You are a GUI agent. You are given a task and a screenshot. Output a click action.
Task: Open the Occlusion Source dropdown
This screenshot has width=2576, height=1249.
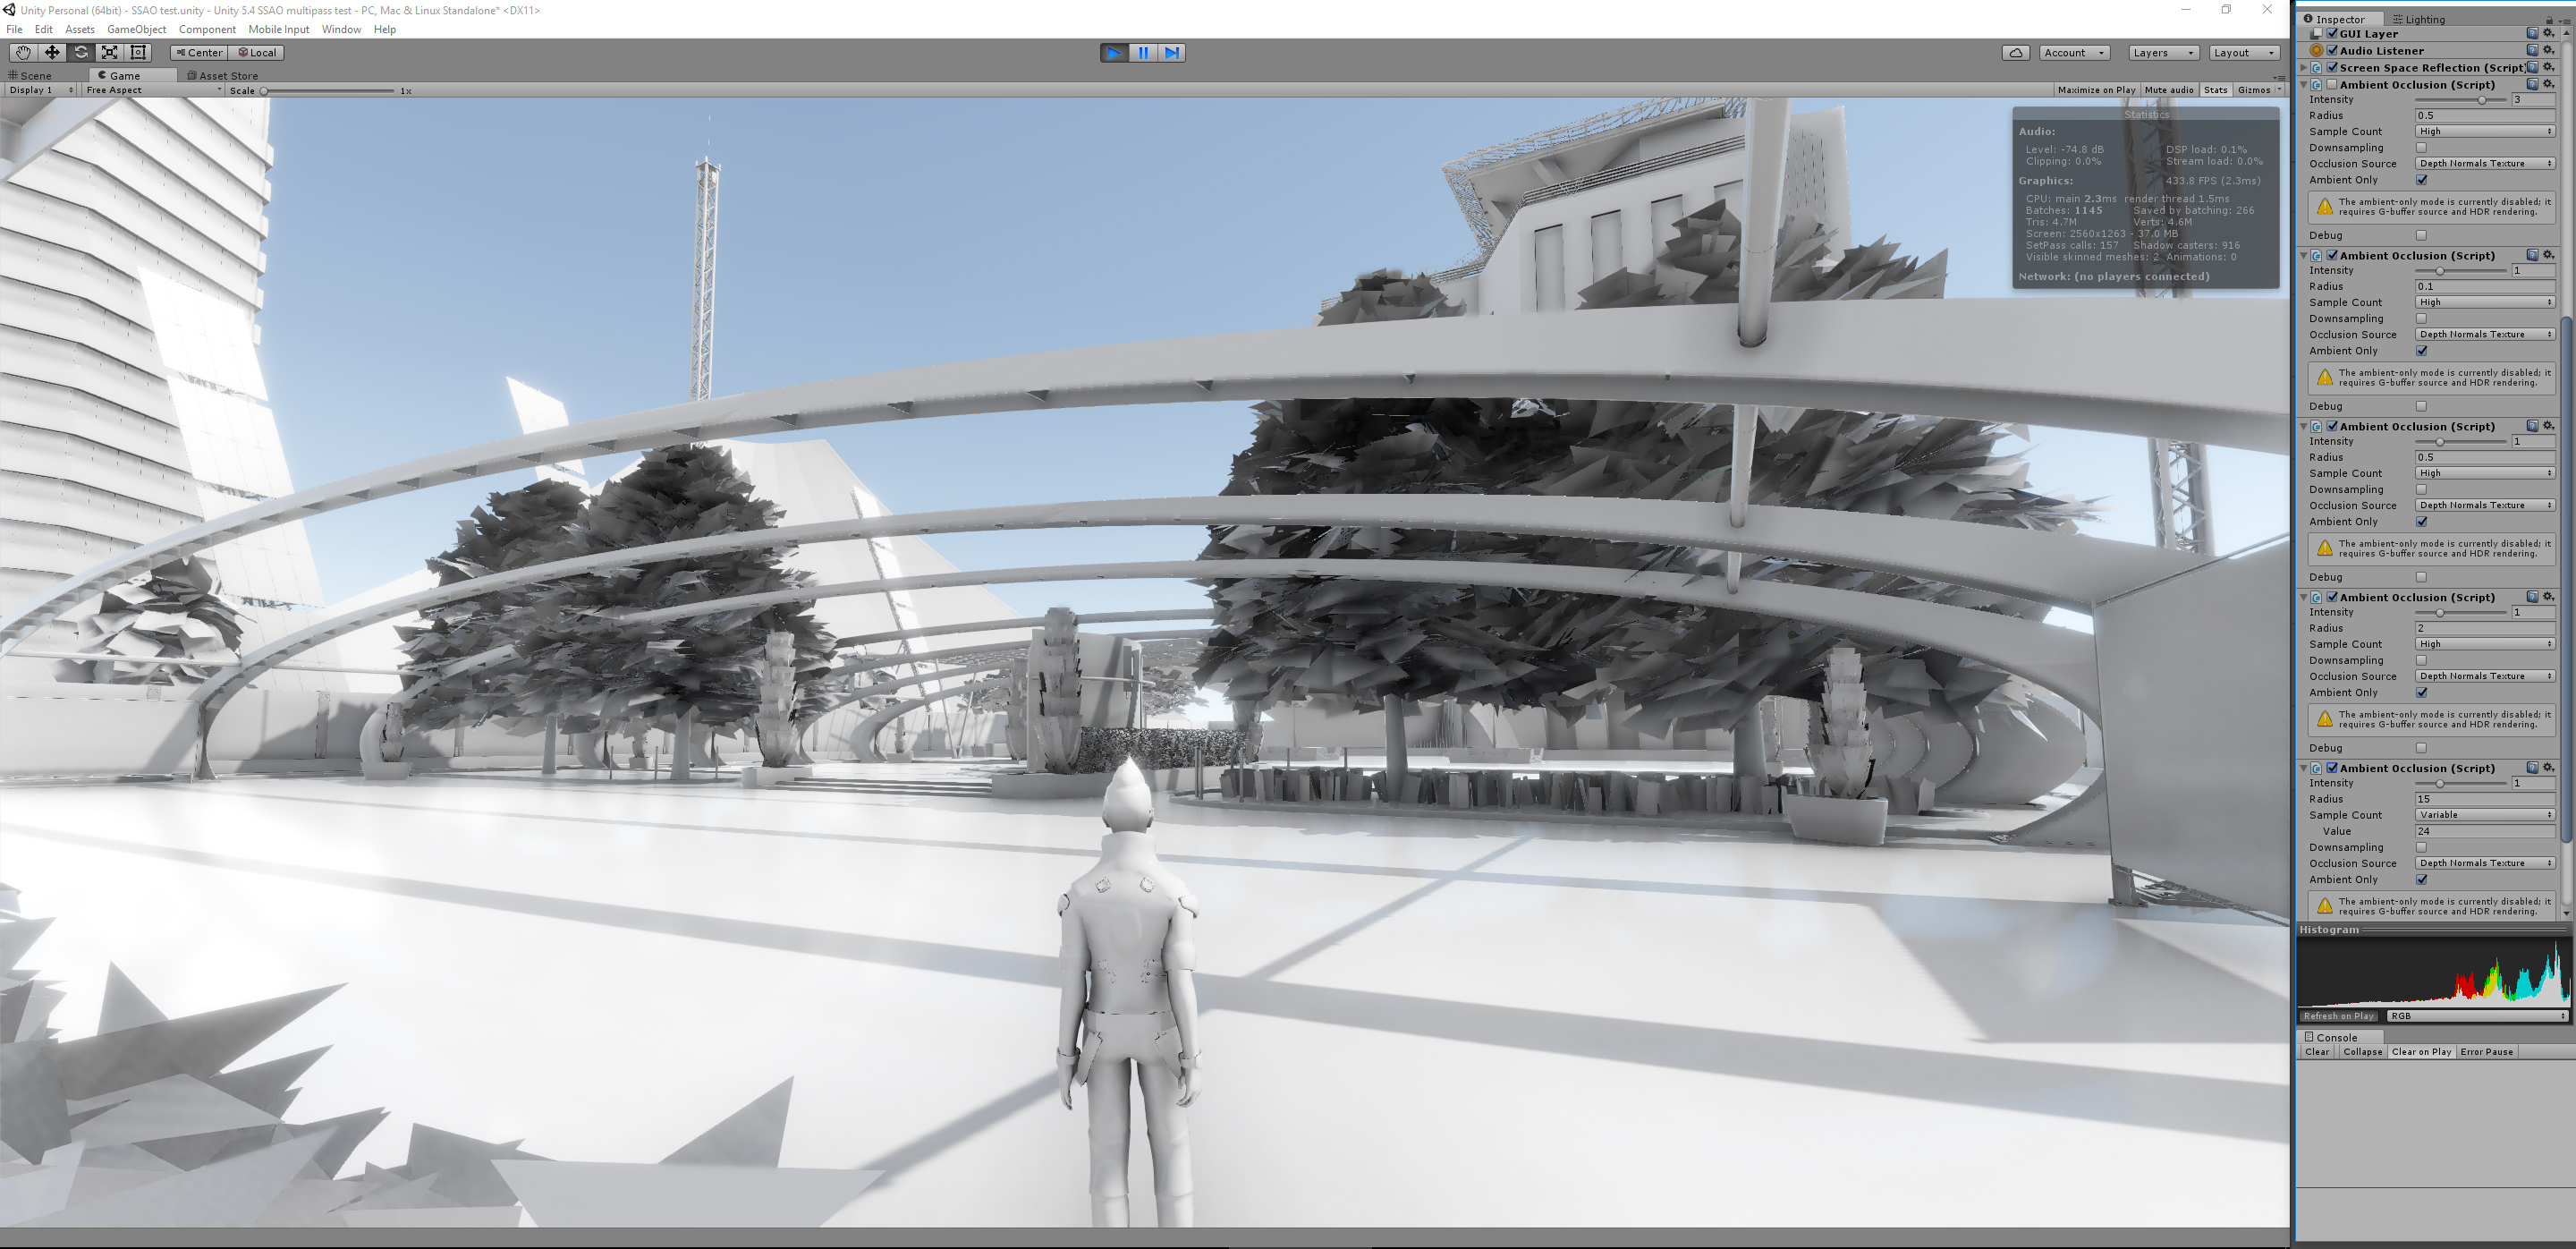tap(2486, 163)
